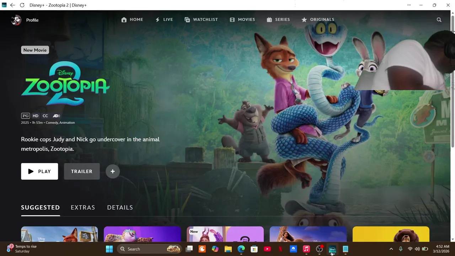
Task: Watch the Zootopia 2 trailer
Action: pyautogui.click(x=82, y=171)
